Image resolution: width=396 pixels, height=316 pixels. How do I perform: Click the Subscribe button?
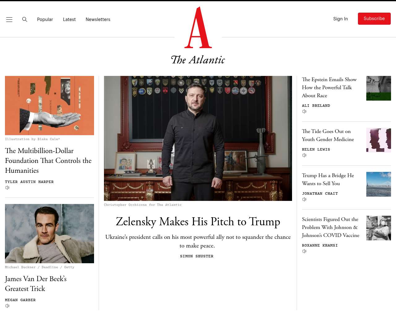click(x=374, y=19)
